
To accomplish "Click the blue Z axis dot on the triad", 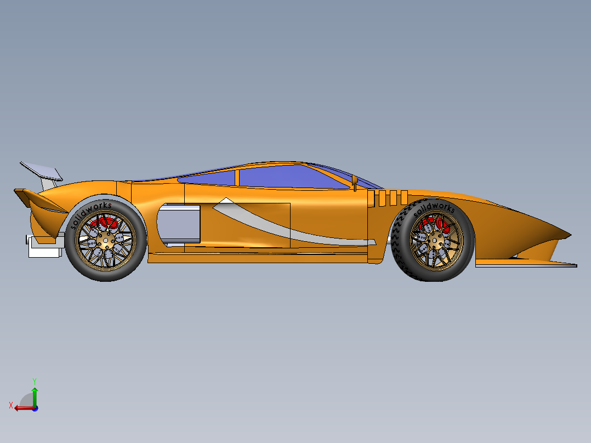I will (35, 408).
